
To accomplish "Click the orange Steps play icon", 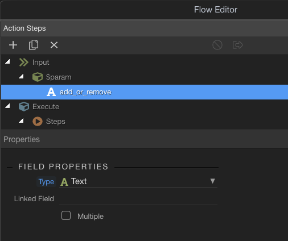I will 38,122.
